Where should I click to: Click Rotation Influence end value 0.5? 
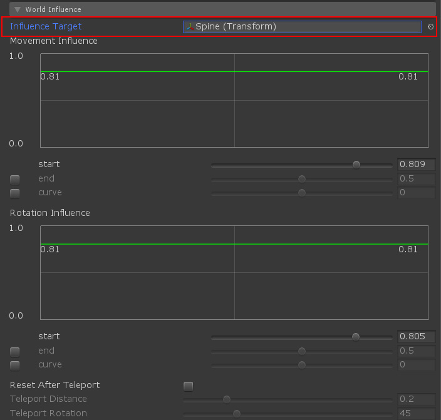click(416, 351)
